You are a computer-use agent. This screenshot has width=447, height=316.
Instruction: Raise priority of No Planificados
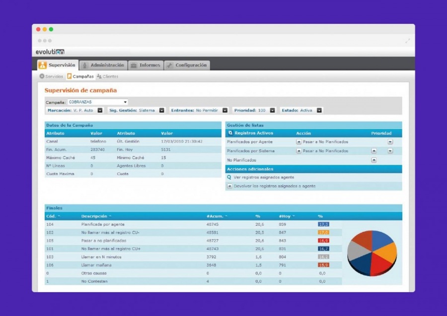pos(373,160)
